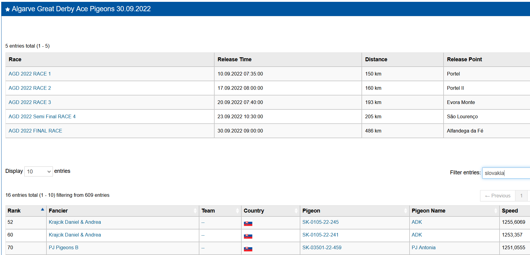This screenshot has width=530, height=255.
Task: Click release point Alfandega da Fé
Action: (x=465, y=131)
